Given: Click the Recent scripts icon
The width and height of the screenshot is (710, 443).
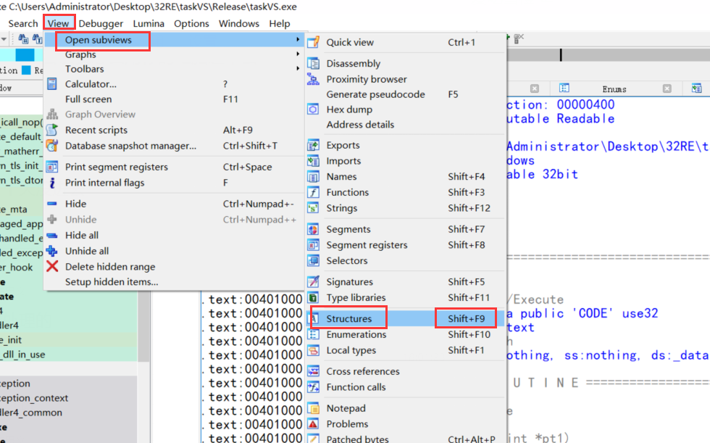Looking at the screenshot, I should 52,130.
